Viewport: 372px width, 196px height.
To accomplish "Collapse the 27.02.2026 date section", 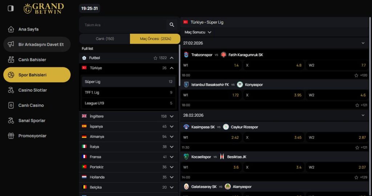I will tap(363, 43).
